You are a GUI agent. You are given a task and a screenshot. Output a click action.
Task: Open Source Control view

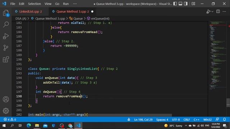pyautogui.click(x=6, y=48)
